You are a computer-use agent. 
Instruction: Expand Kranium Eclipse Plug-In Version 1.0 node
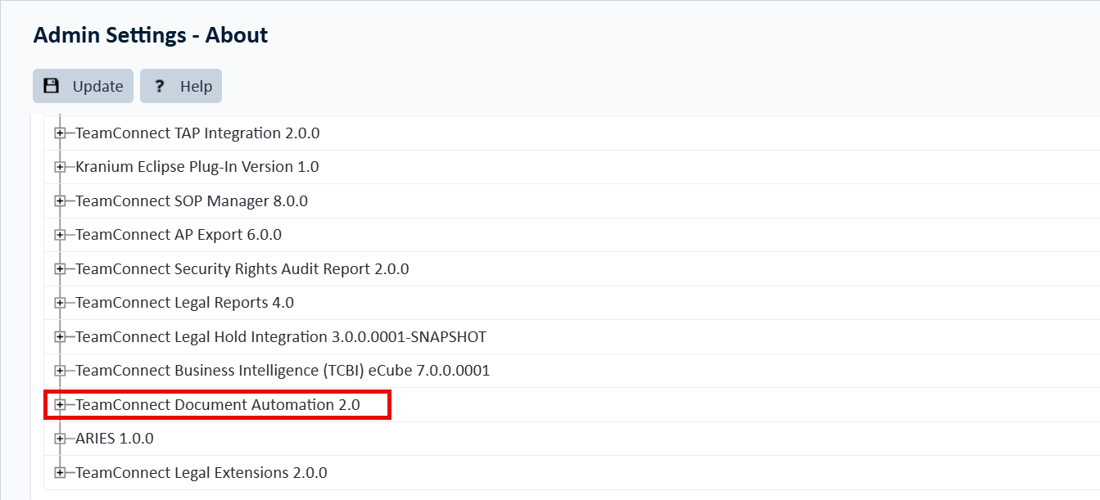tap(60, 167)
